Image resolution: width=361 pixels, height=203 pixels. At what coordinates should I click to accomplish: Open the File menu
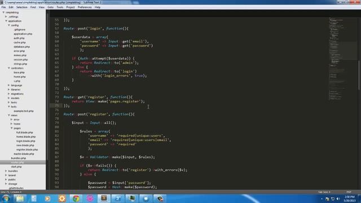3,7
